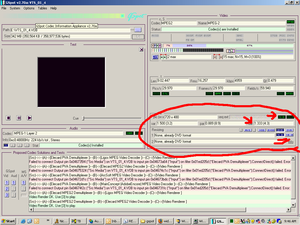
Task: Launch Internet Explorer from Quick Launch
Action: pos(23,221)
